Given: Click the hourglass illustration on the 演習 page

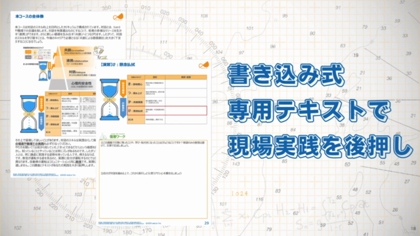Looking at the screenshot, I should pyautogui.click(x=110, y=99).
